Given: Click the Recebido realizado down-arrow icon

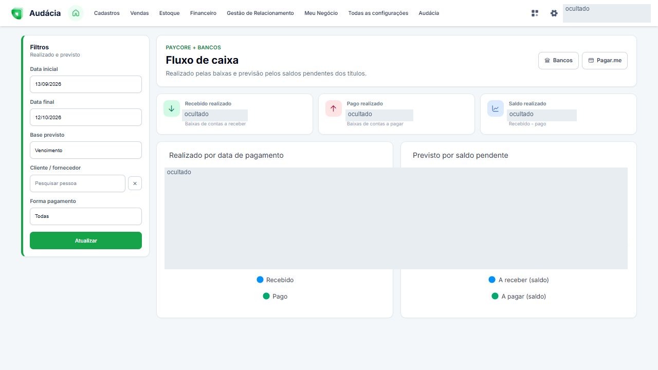Looking at the screenshot, I should click(x=172, y=108).
